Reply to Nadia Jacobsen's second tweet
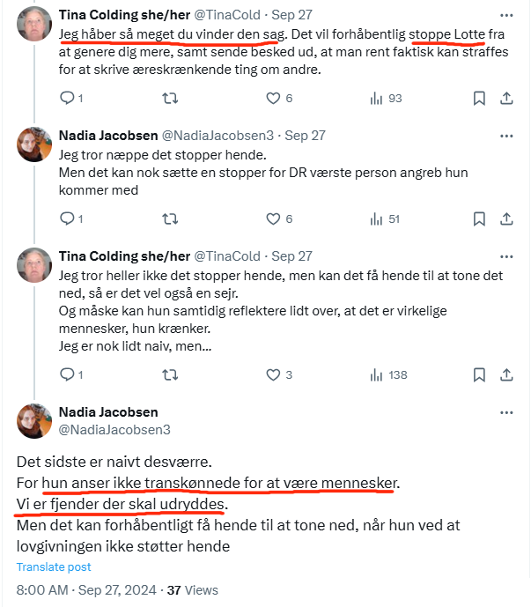531x607 pixels. pyautogui.click(x=66, y=218)
